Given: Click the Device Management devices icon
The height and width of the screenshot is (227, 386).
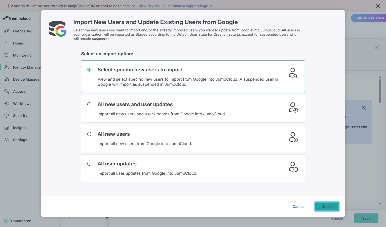Looking at the screenshot, I should pos(7,79).
